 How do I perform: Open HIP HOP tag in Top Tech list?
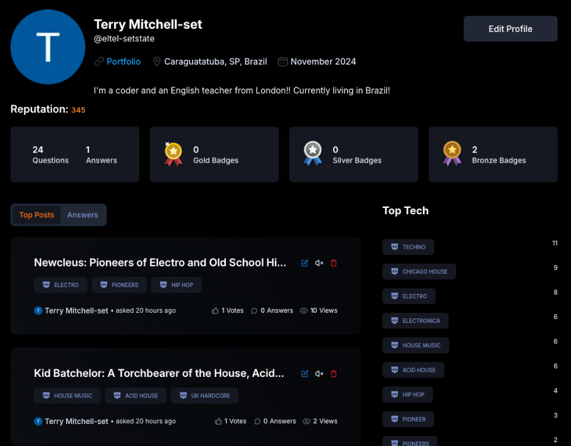click(x=407, y=394)
